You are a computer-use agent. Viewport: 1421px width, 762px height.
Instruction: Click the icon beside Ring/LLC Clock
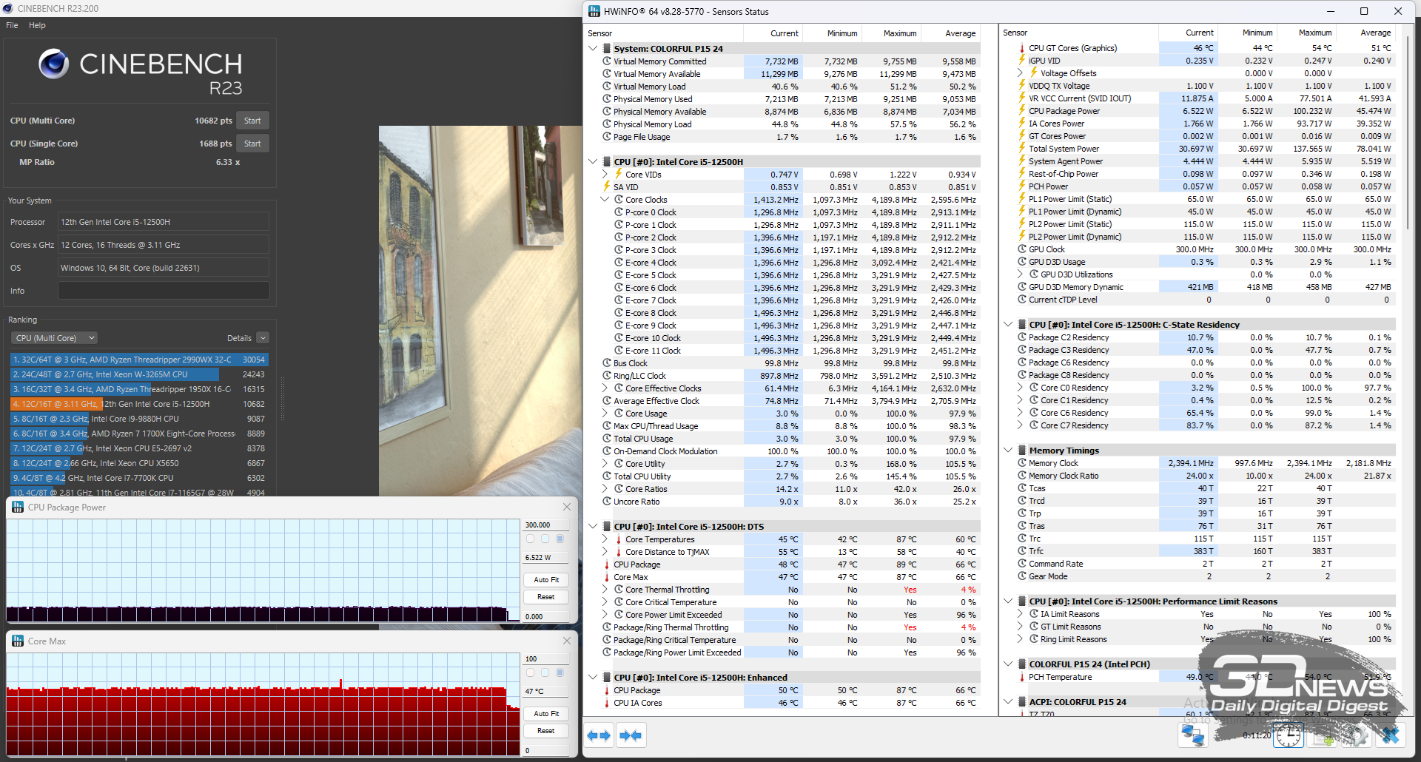pos(607,376)
